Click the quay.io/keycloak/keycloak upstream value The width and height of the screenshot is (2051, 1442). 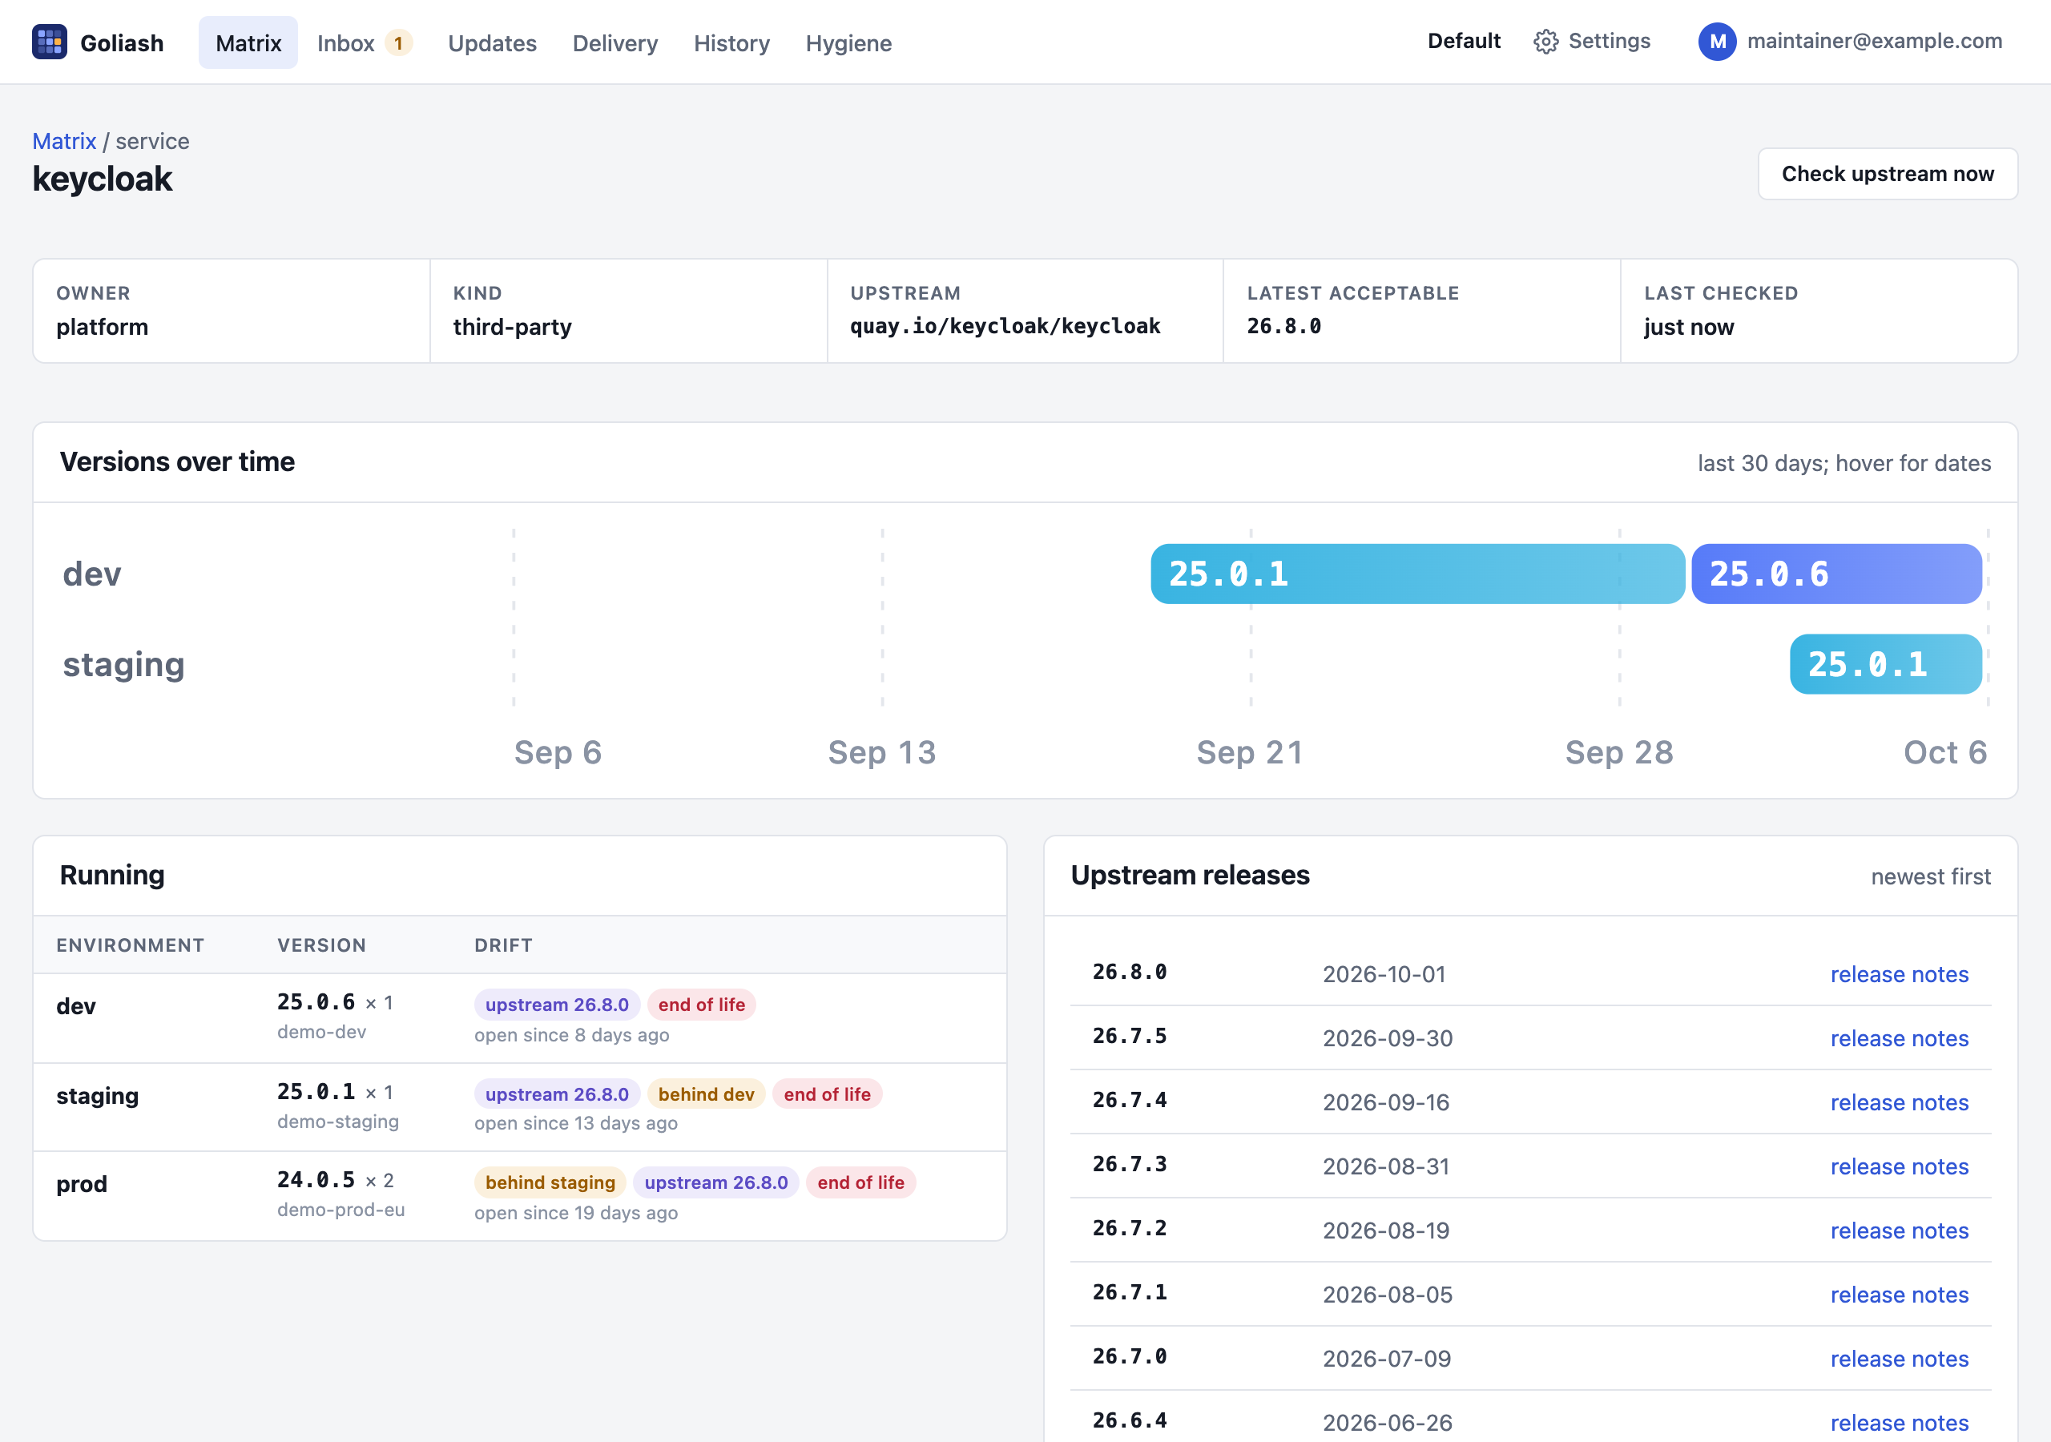[x=1005, y=326]
